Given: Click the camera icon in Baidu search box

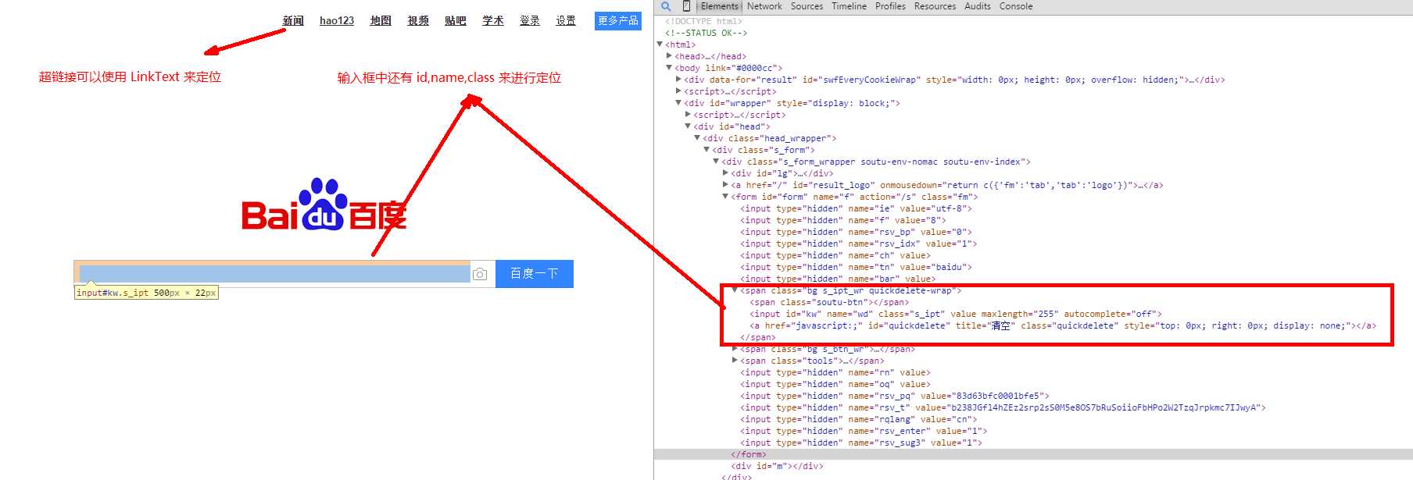Looking at the screenshot, I should (x=480, y=274).
